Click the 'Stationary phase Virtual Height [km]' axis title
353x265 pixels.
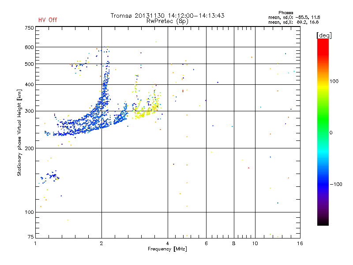click(x=19, y=133)
